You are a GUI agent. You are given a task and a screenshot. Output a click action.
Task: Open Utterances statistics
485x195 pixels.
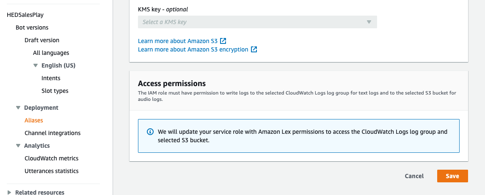coord(52,171)
